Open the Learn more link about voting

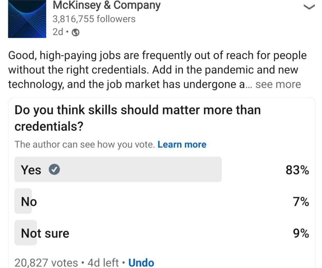182,145
